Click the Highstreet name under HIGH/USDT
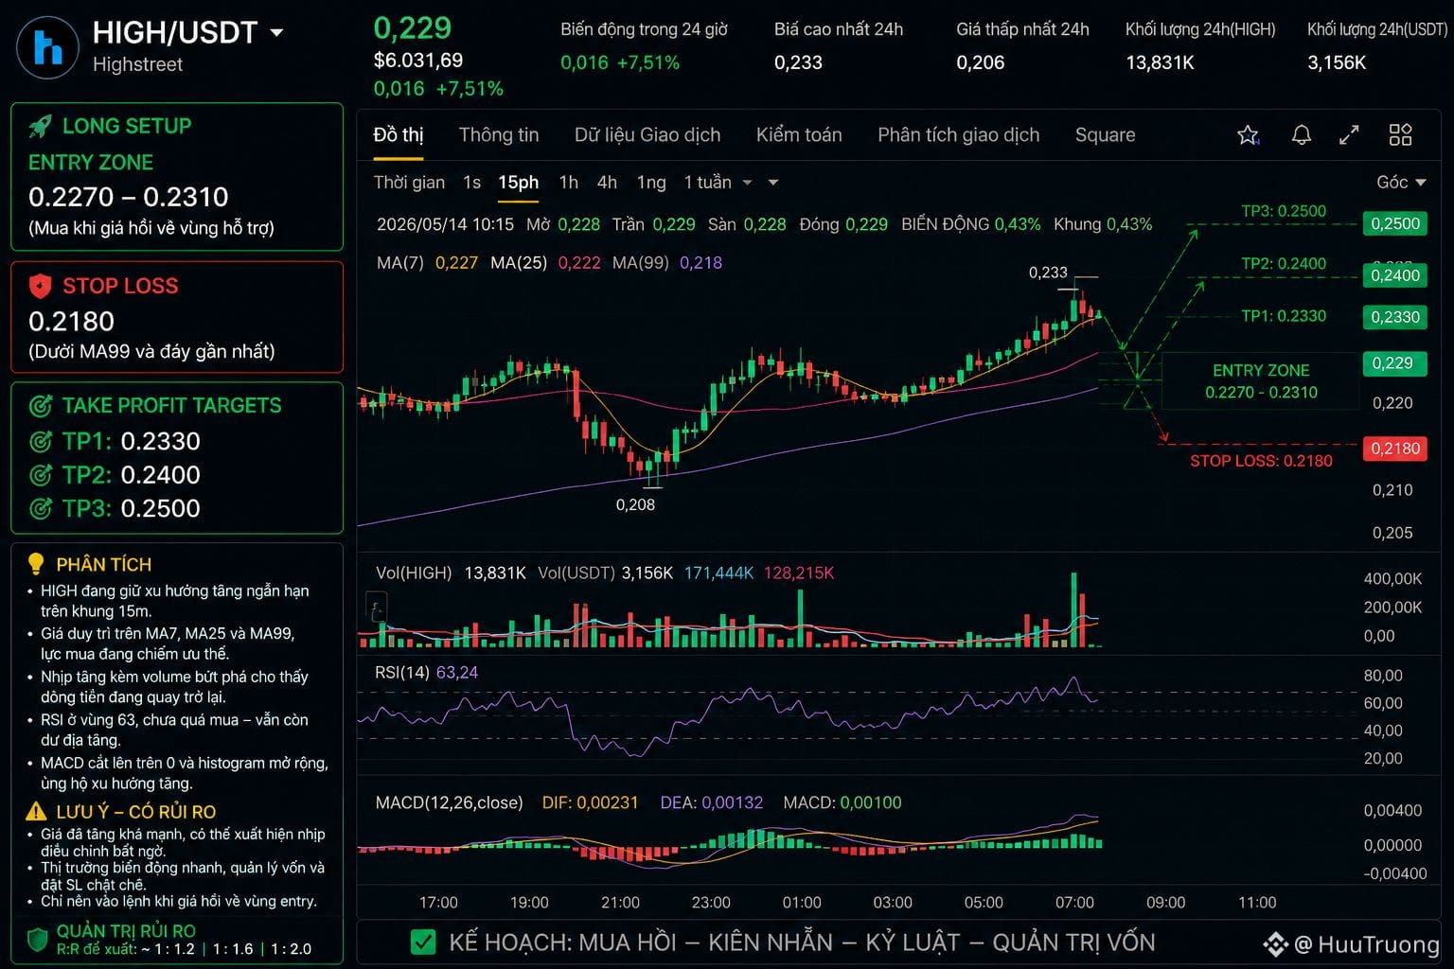Screen dimensions: 1454x969 click(137, 64)
